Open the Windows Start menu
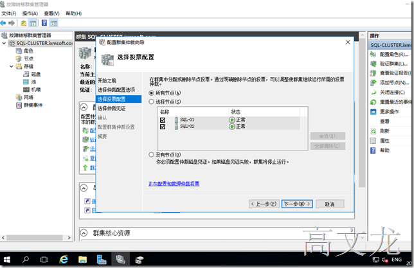This screenshot has width=414, height=268. pyautogui.click(x=7, y=260)
